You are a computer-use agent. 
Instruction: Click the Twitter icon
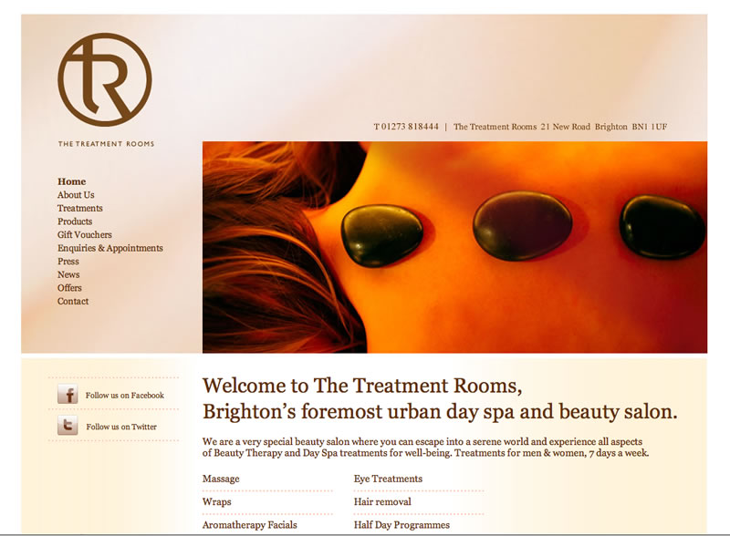point(68,426)
